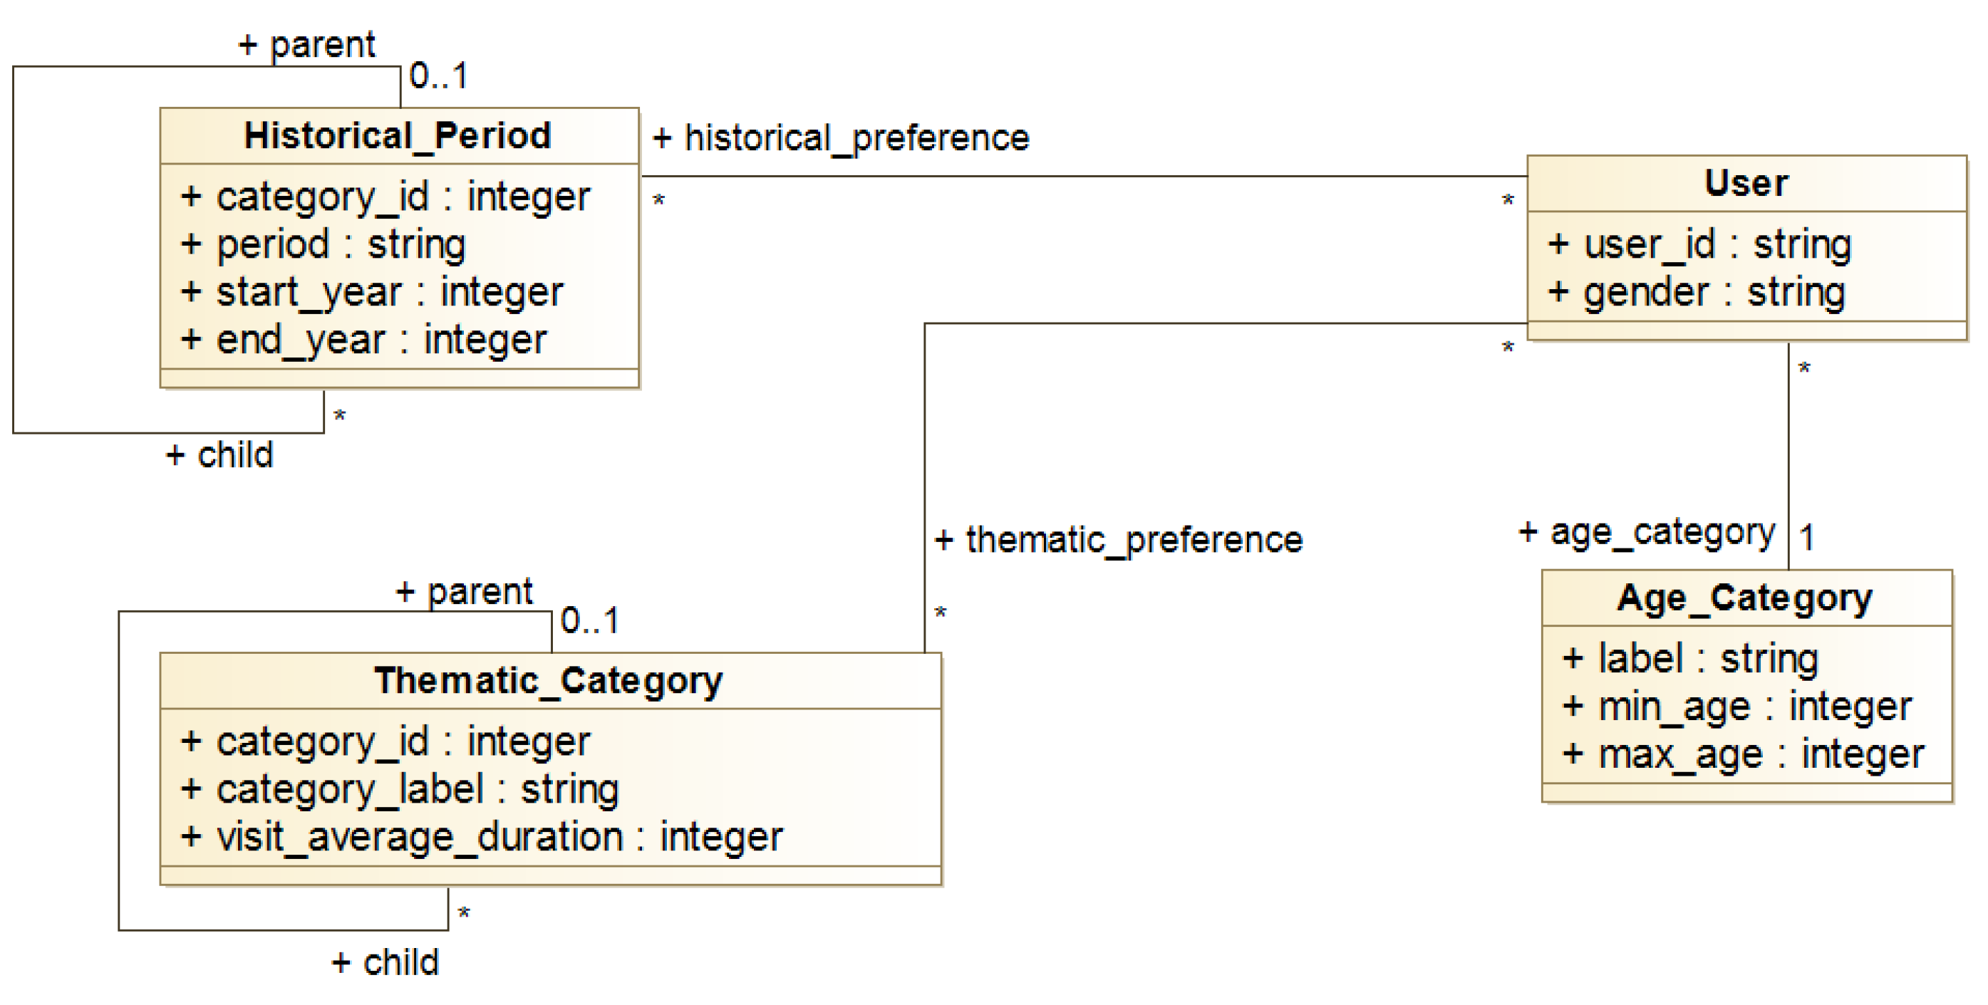1988x1005 pixels.
Task: Select the max_age integer attribute
Action: coord(1743,755)
